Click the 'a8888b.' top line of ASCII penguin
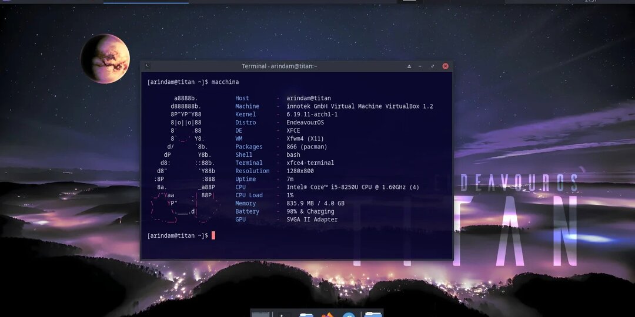 coord(186,98)
